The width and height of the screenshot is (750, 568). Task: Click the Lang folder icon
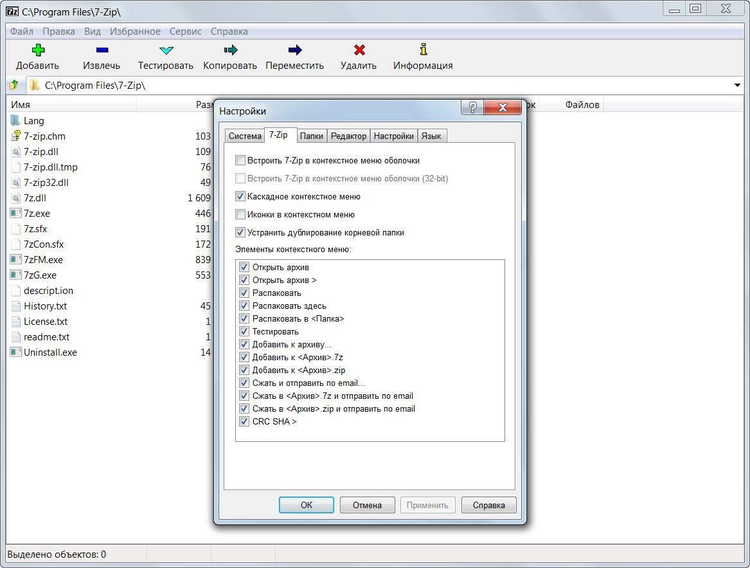15,120
